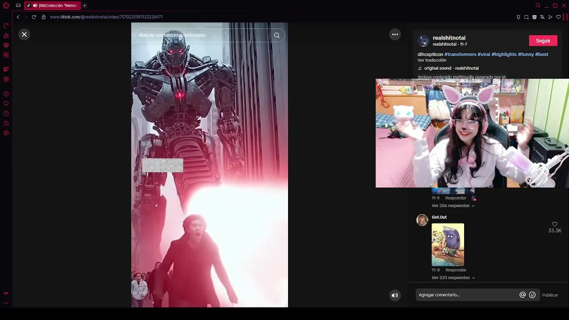Open Get.Out comment image sticker
This screenshot has width=569, height=320.
coord(448,244)
